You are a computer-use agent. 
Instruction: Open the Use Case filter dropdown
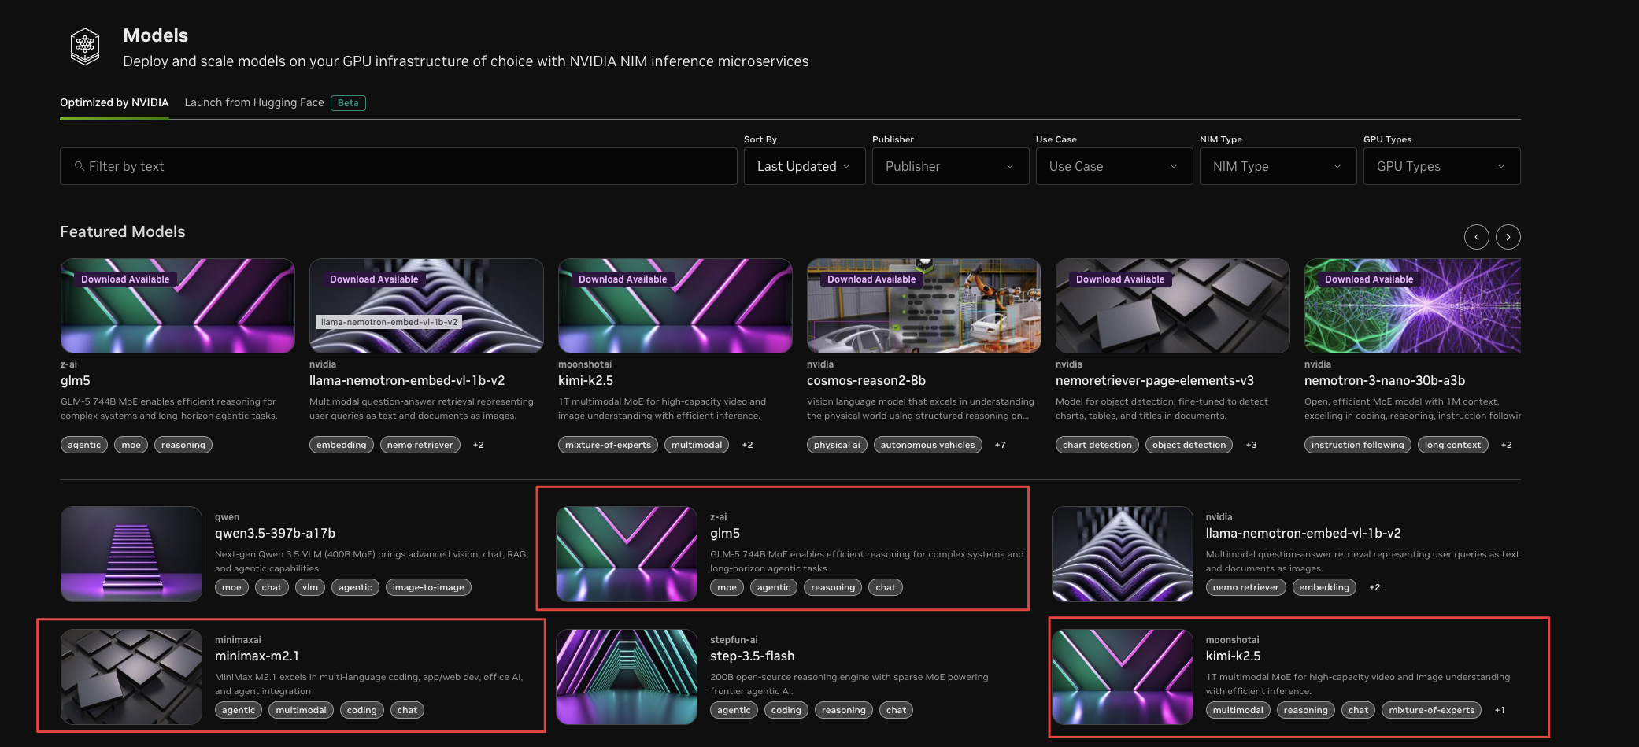click(1114, 166)
